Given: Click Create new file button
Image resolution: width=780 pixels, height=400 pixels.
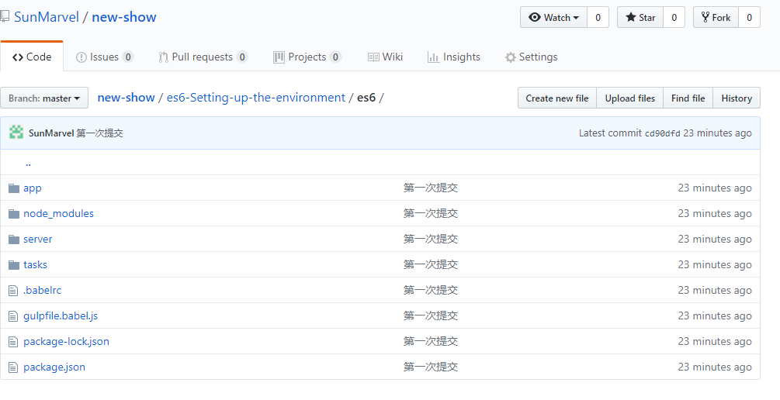Looking at the screenshot, I should [557, 98].
